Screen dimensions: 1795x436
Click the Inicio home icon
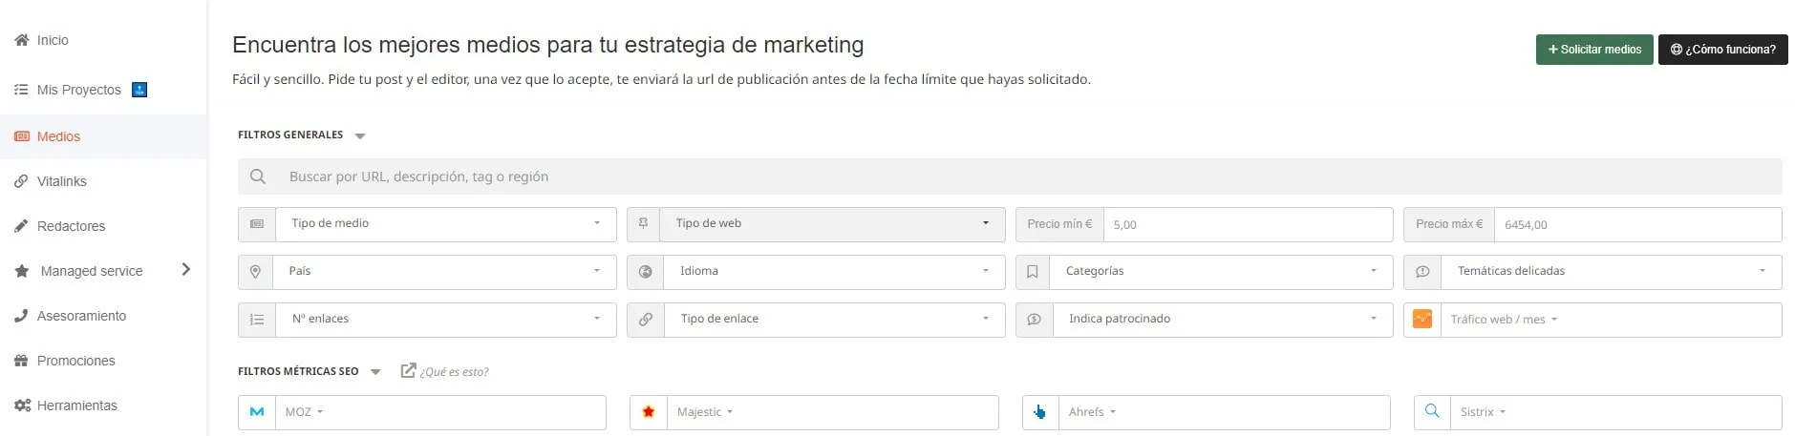(x=22, y=40)
